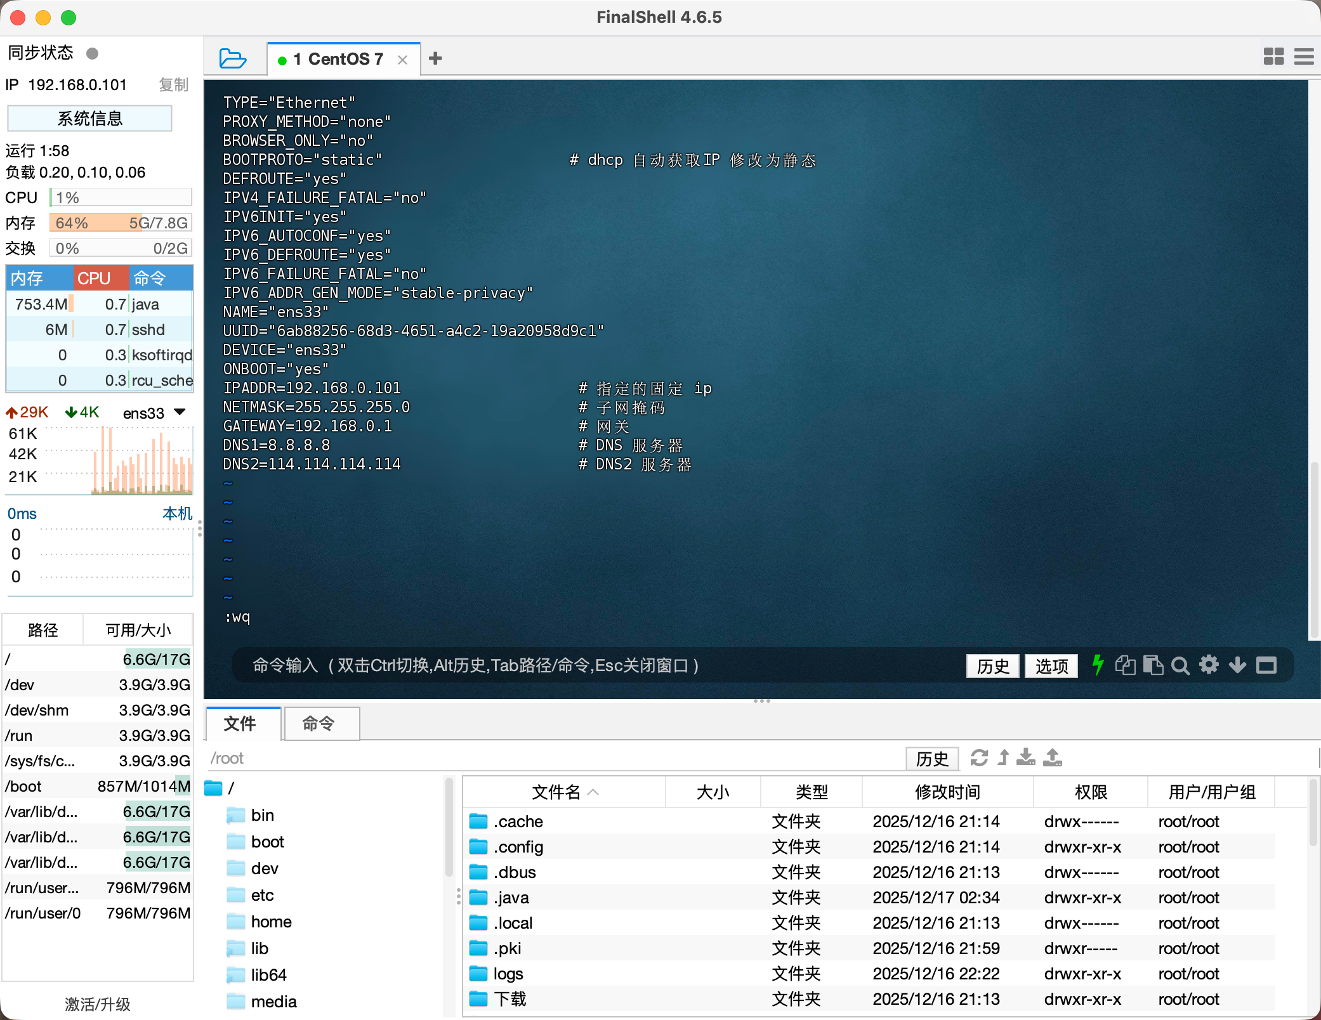
Task: Open terminal settings gear icon
Action: click(x=1209, y=665)
